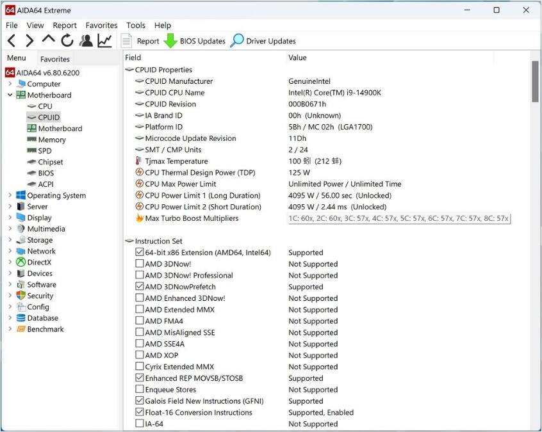Toggle the AMD XOP checkbox
Viewport: 542px width, 432px height.
139,355
